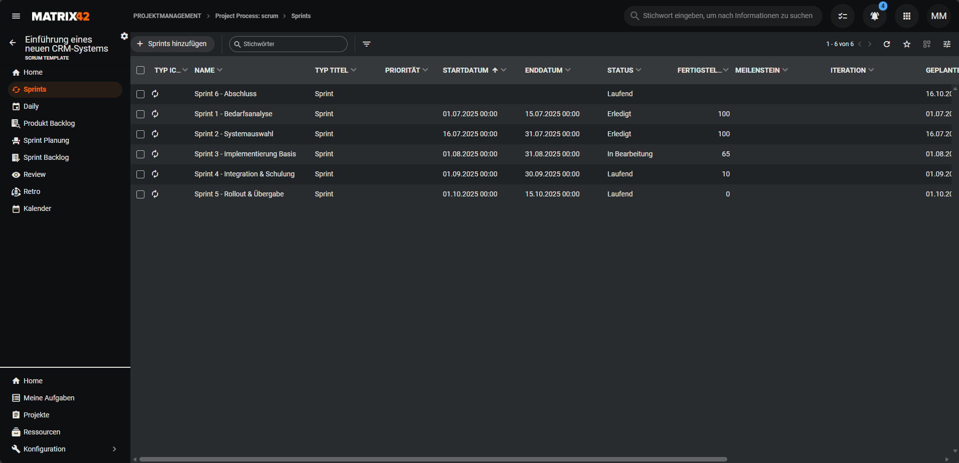Viewport: 959px width, 463px height.
Task: Open the notifications bell icon
Action: pos(874,16)
